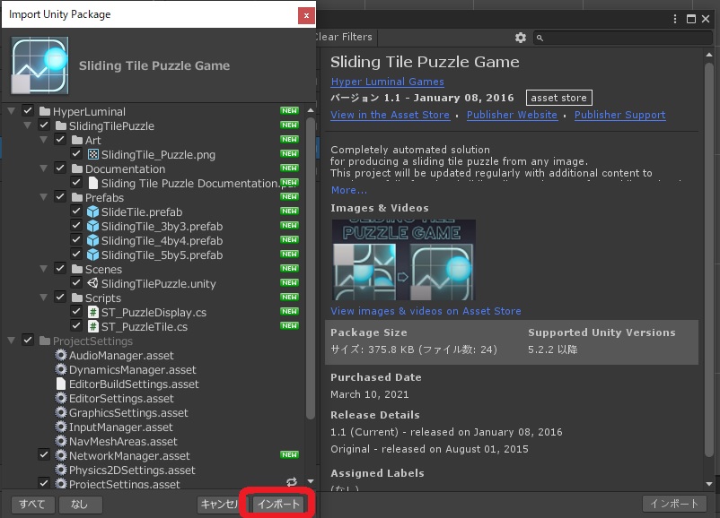Click the import dialog file list scrollbar

311,269
